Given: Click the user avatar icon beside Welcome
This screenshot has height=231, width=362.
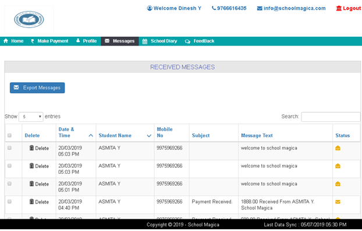Looking at the screenshot, I should point(150,8).
